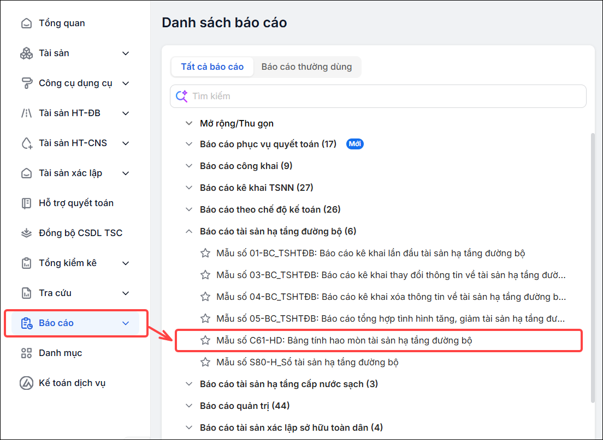Click the Tài sản xác lập icon
603x440 pixels.
tap(26, 173)
